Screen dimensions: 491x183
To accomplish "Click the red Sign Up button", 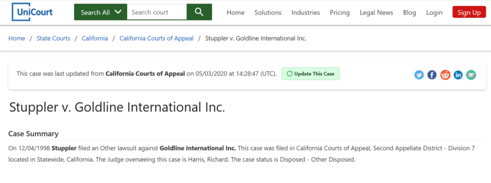I will click(469, 12).
